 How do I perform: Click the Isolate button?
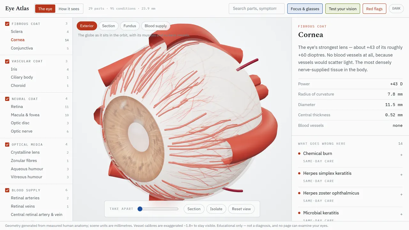216,209
